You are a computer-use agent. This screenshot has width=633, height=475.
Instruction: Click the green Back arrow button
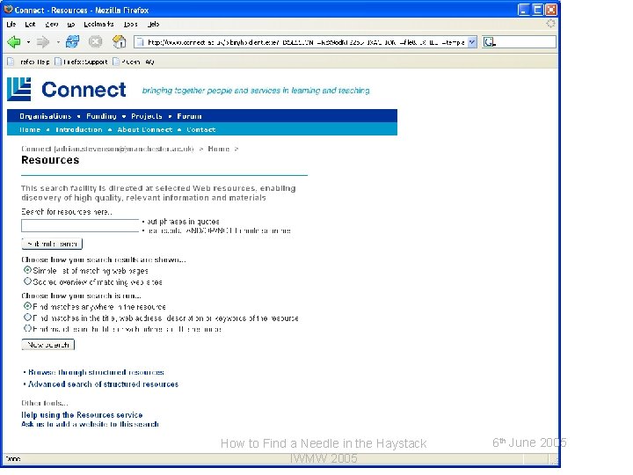(14, 41)
